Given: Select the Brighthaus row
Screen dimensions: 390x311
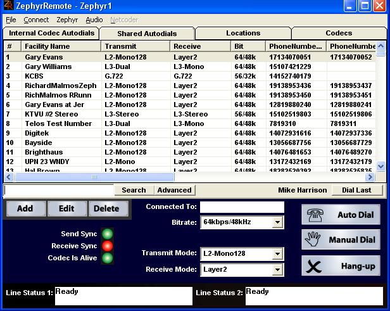Looking at the screenshot, I should click(x=189, y=152).
